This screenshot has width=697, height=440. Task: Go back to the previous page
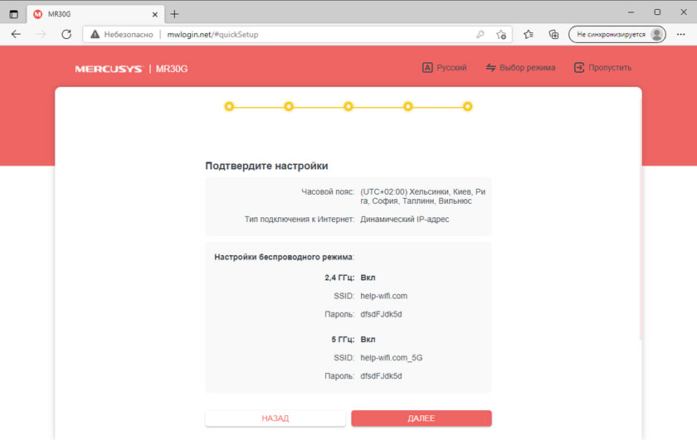[x=17, y=34]
